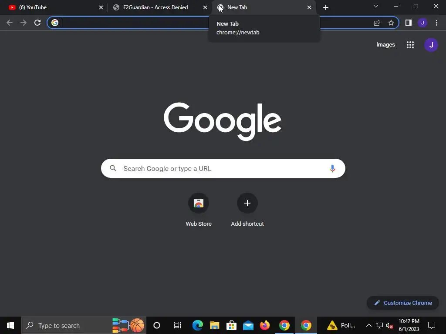Open Cortana circle on taskbar
Viewport: 446px width, 334px height.
(157, 325)
